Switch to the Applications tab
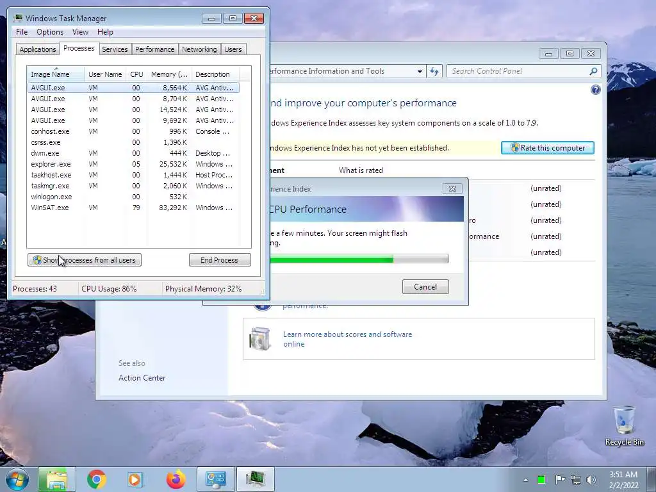656x492 pixels. pos(38,49)
